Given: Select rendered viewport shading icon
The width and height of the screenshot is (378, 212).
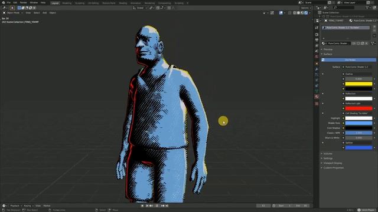Looking at the screenshot, I should coord(306,13).
